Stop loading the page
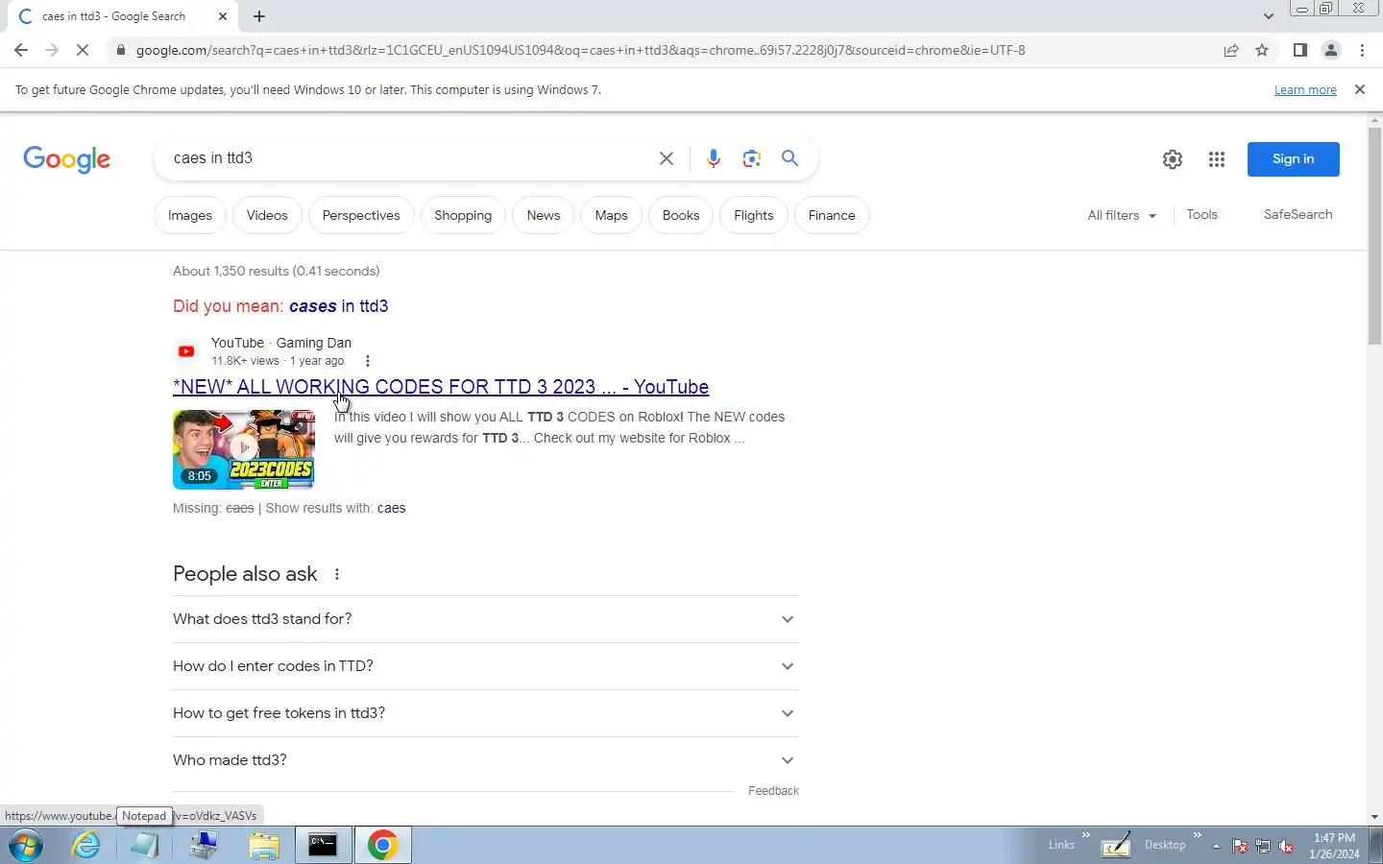The width and height of the screenshot is (1383, 864). point(83,50)
